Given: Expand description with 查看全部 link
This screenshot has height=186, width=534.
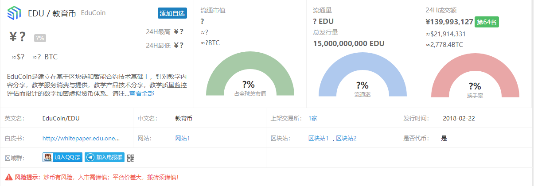Looking at the screenshot, I should tap(142, 93).
